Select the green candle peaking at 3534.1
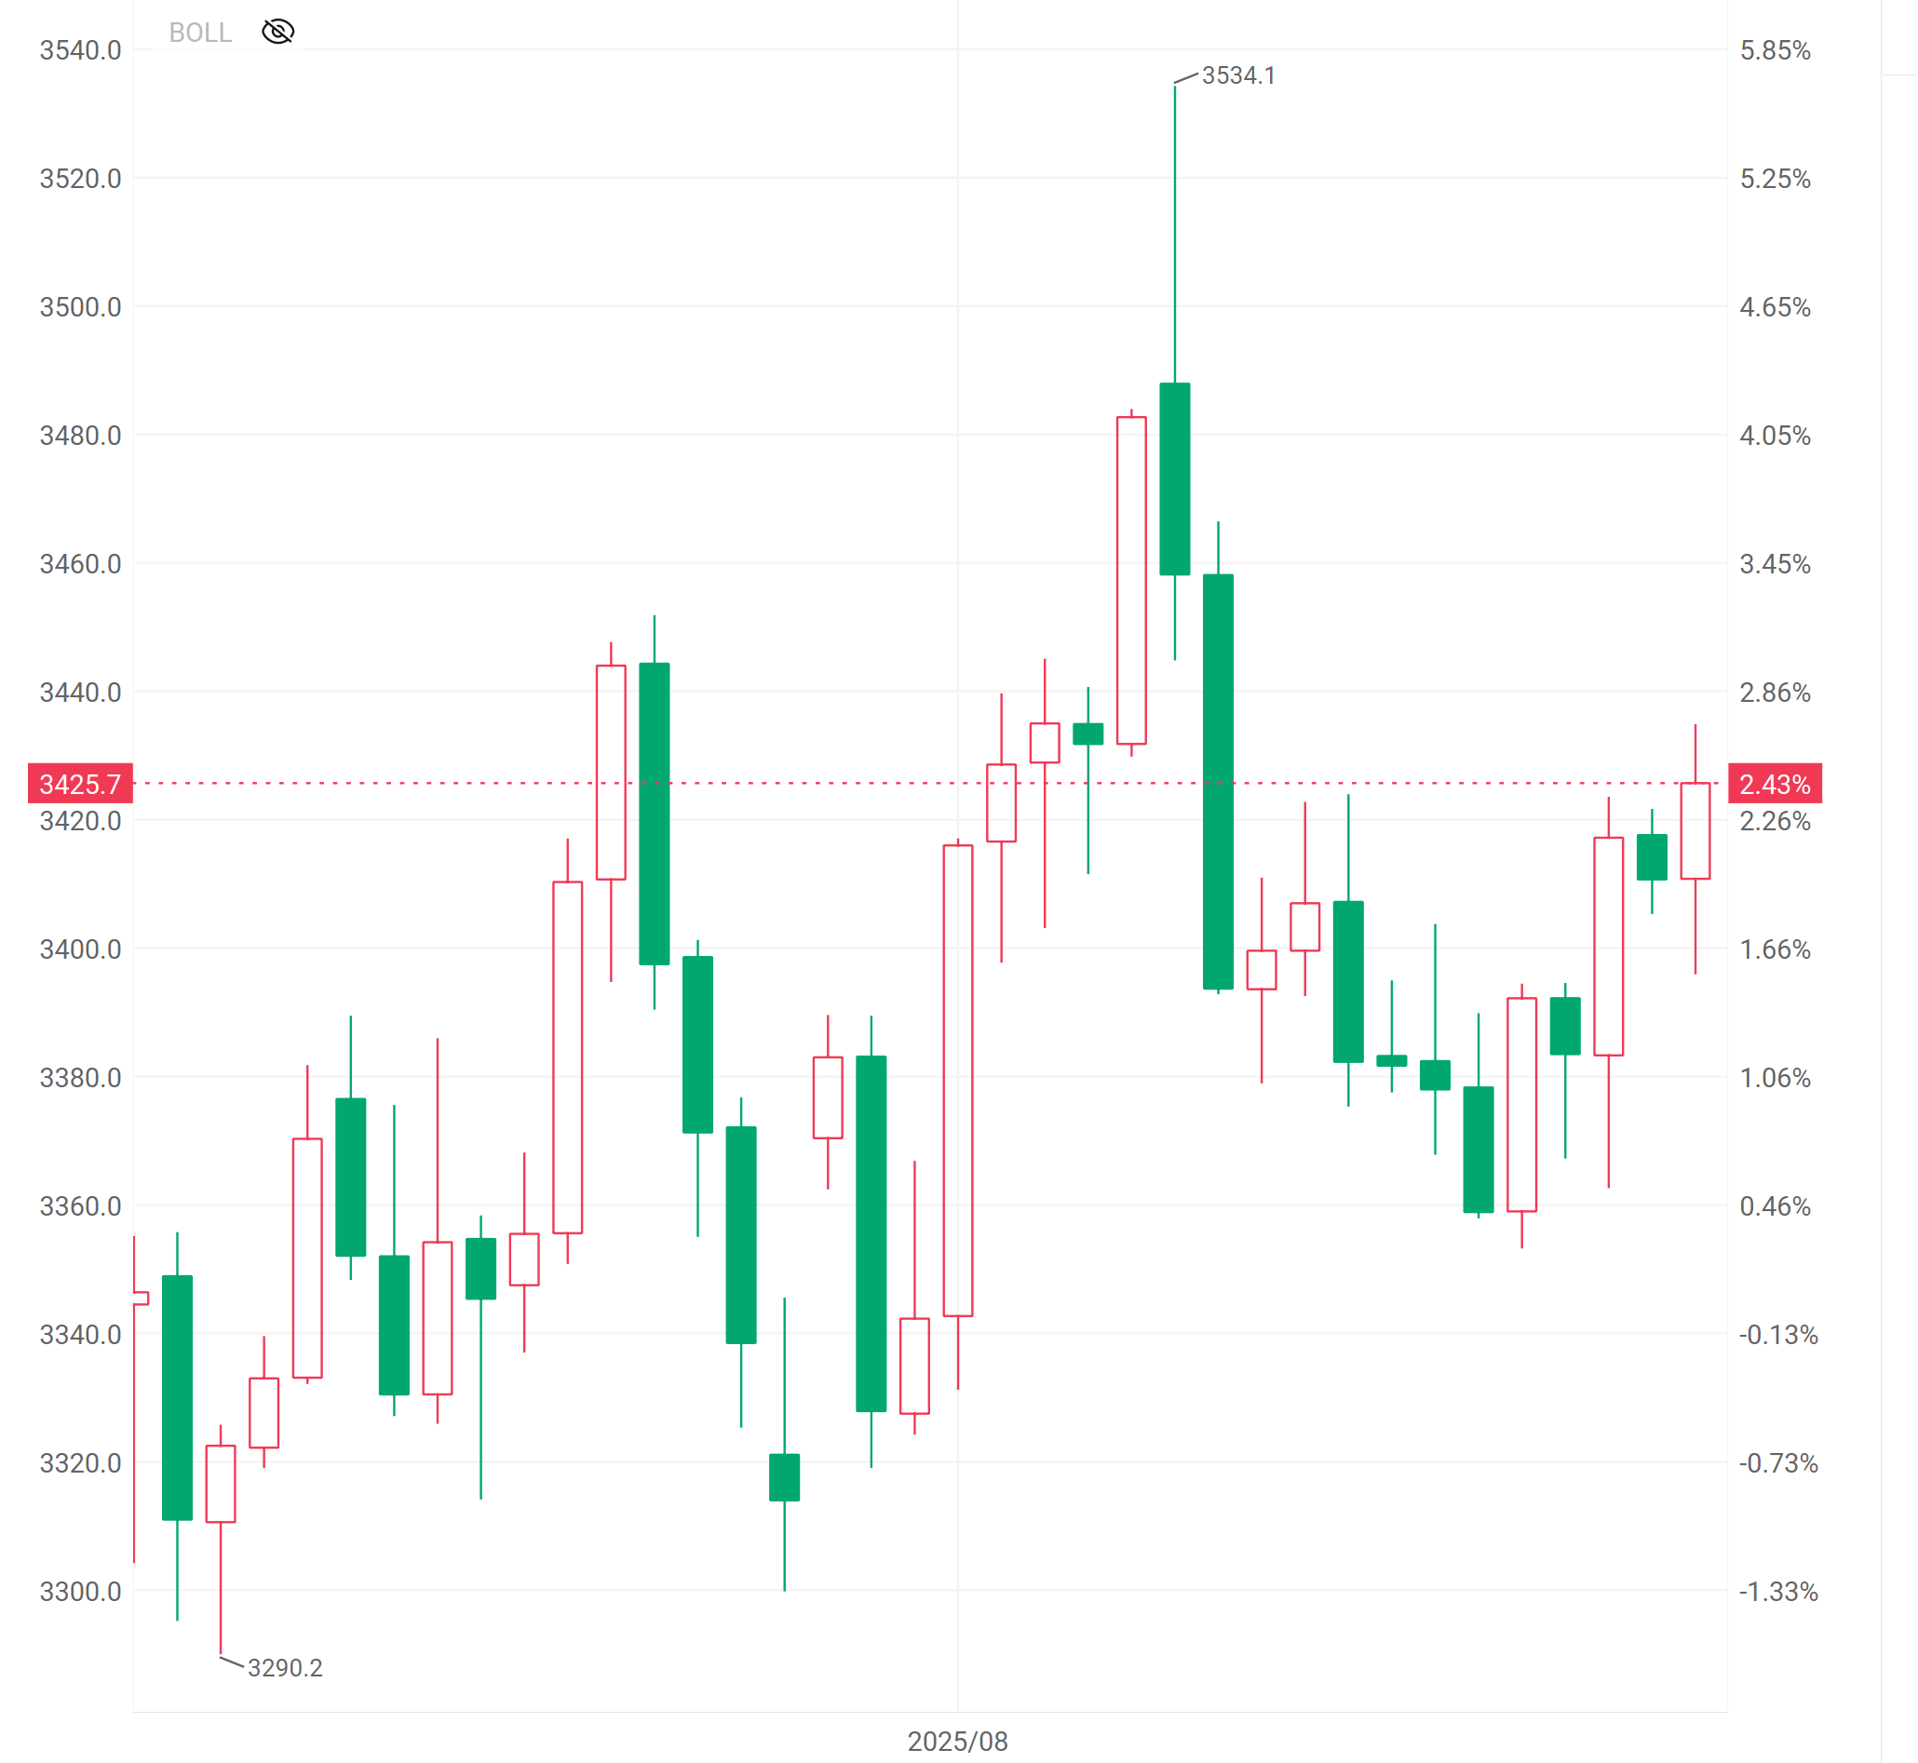The width and height of the screenshot is (1918, 1763). click(x=1175, y=478)
